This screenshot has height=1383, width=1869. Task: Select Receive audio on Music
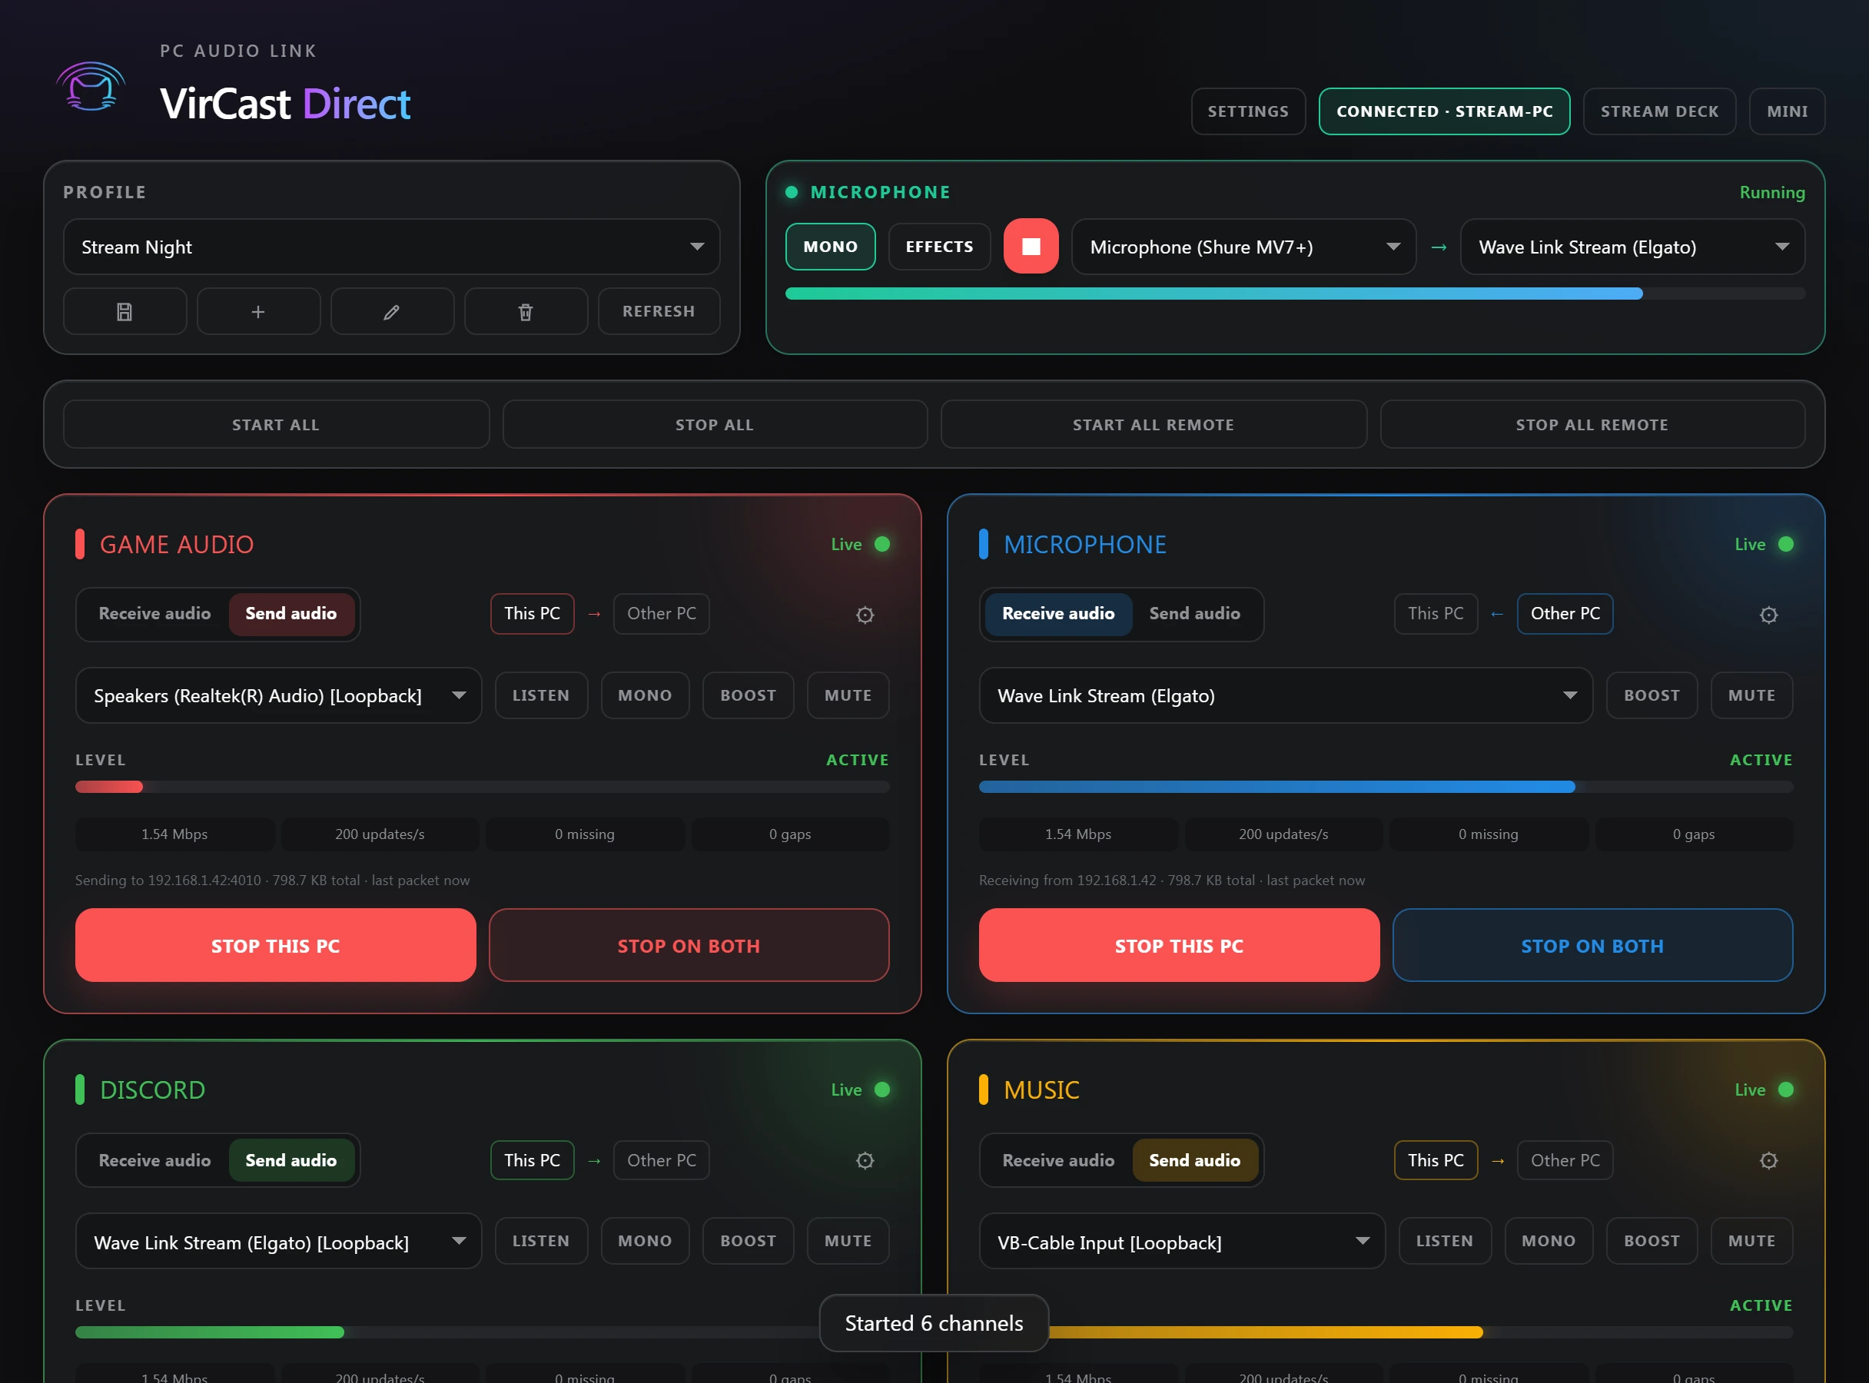tap(1057, 1160)
